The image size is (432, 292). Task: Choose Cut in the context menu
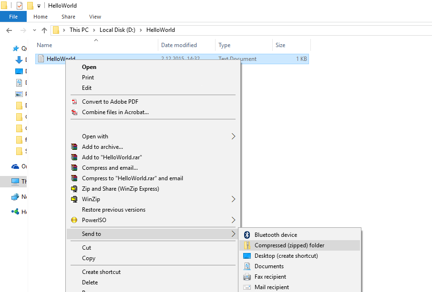[x=86, y=247]
